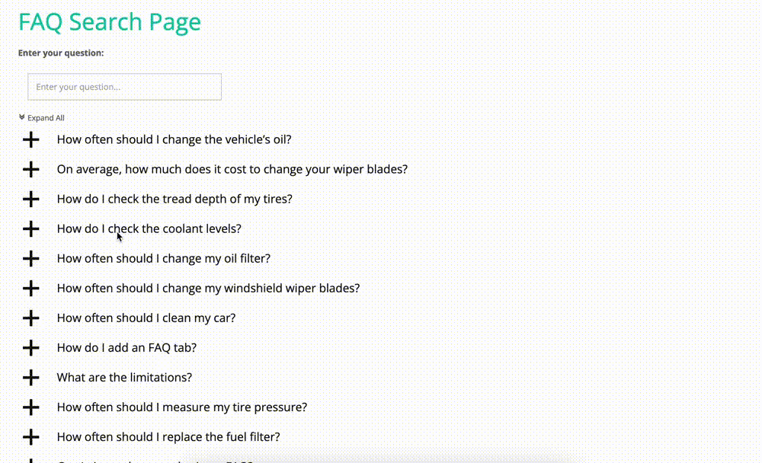Click plus icon beside FAQ tab question
Viewport: 762px width, 463px height.
pyautogui.click(x=30, y=348)
